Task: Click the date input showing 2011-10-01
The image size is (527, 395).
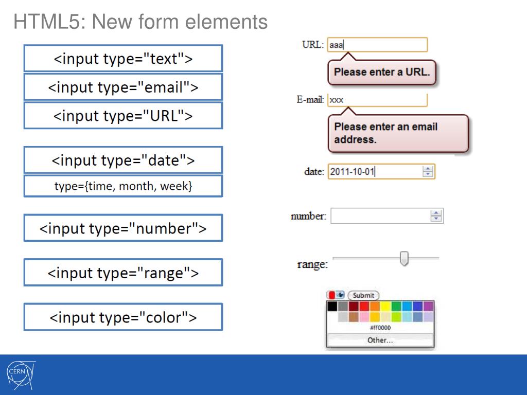Action: click(x=381, y=171)
